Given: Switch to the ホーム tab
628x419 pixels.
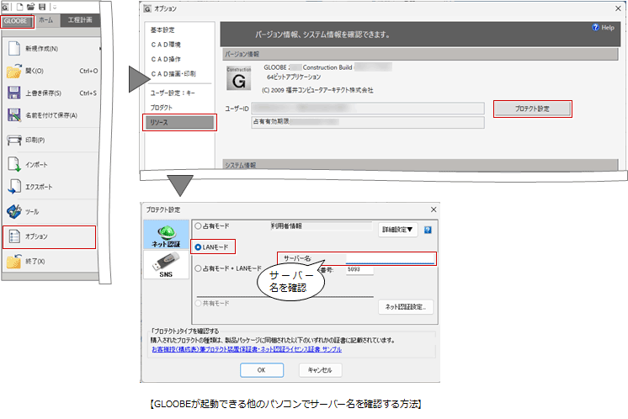Looking at the screenshot, I should [x=46, y=20].
